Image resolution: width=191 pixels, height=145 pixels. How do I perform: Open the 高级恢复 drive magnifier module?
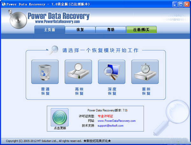click(78, 72)
